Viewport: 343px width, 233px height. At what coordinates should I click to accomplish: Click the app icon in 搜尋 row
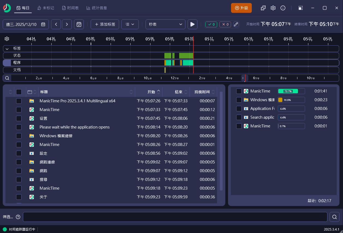coord(32,180)
